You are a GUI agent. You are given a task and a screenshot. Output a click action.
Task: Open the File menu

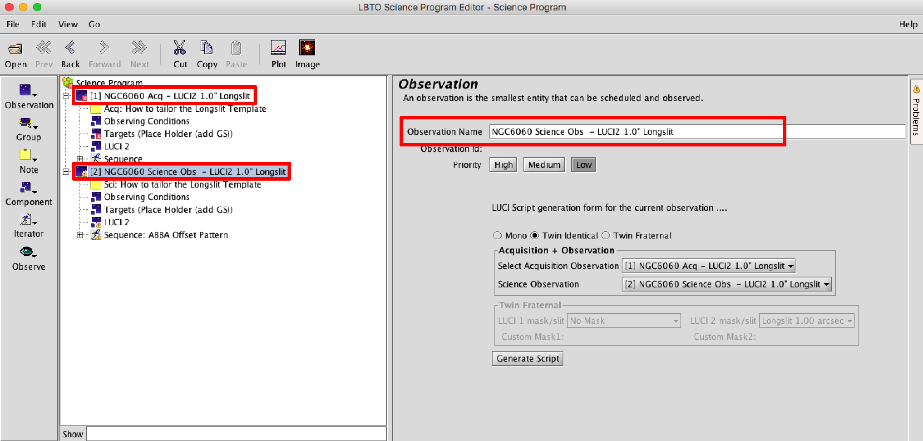pyautogui.click(x=13, y=24)
